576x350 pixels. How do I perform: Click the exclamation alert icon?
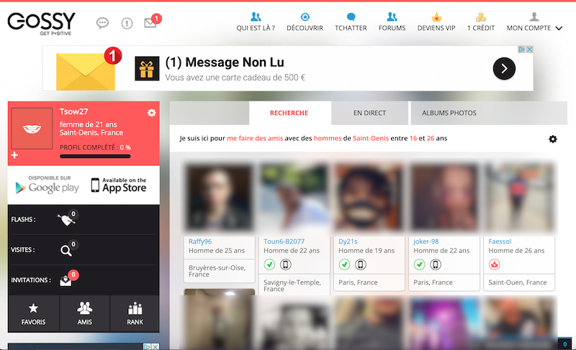(127, 24)
